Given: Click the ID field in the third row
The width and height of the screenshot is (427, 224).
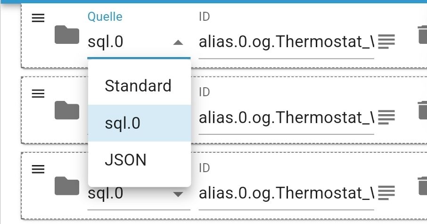Looking at the screenshot, I should pos(286,193).
